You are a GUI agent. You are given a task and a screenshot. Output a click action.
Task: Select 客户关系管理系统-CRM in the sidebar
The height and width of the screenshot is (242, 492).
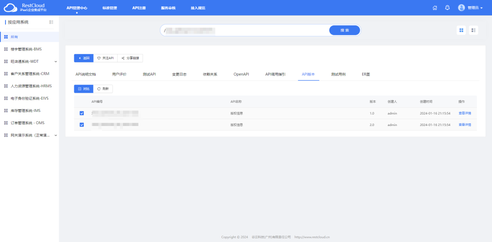pyautogui.click(x=30, y=74)
